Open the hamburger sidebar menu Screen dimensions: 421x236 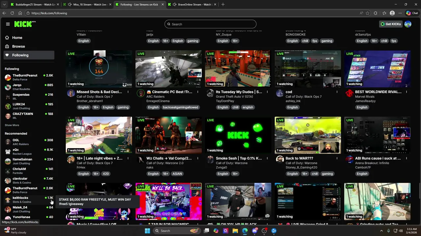tap(8, 24)
